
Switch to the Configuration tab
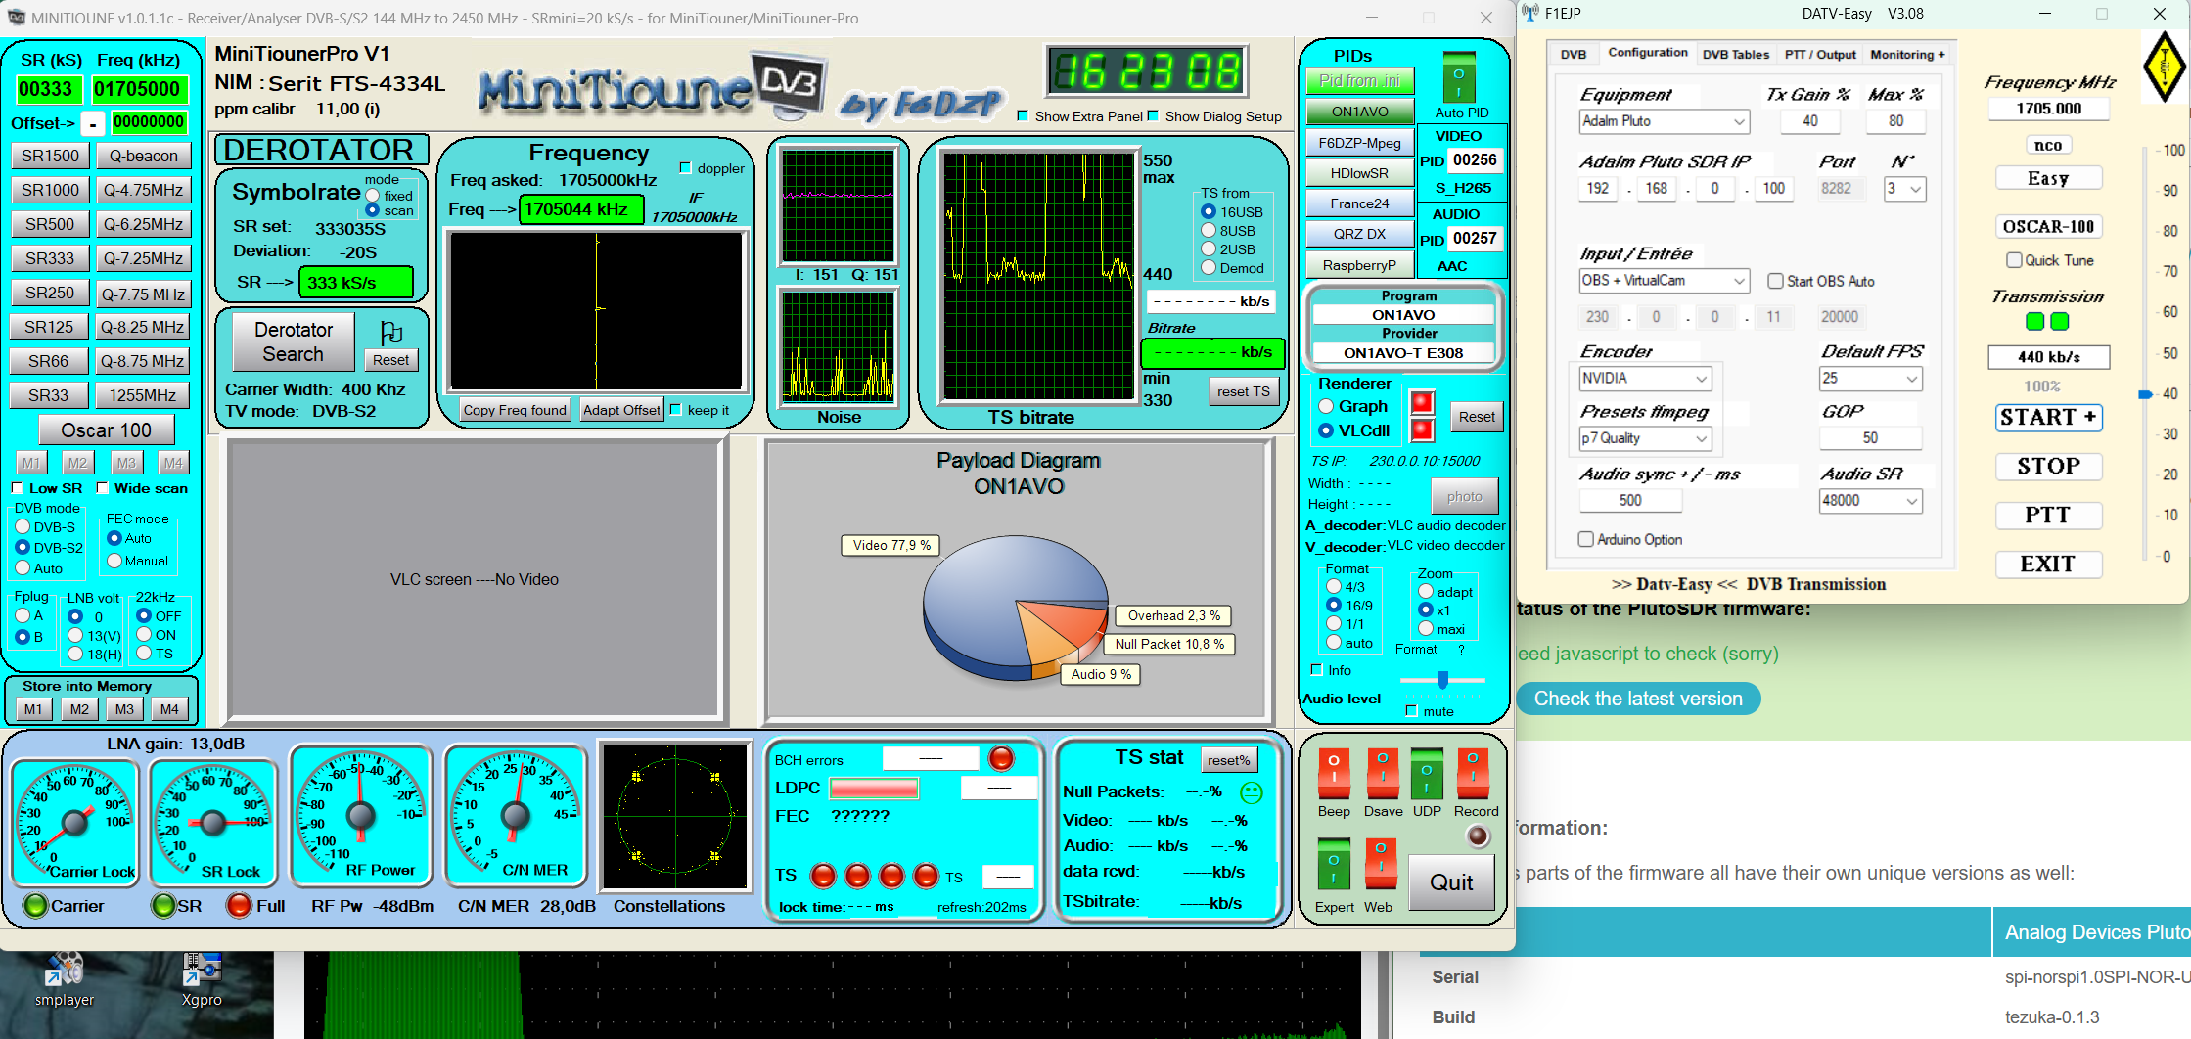(x=1648, y=53)
